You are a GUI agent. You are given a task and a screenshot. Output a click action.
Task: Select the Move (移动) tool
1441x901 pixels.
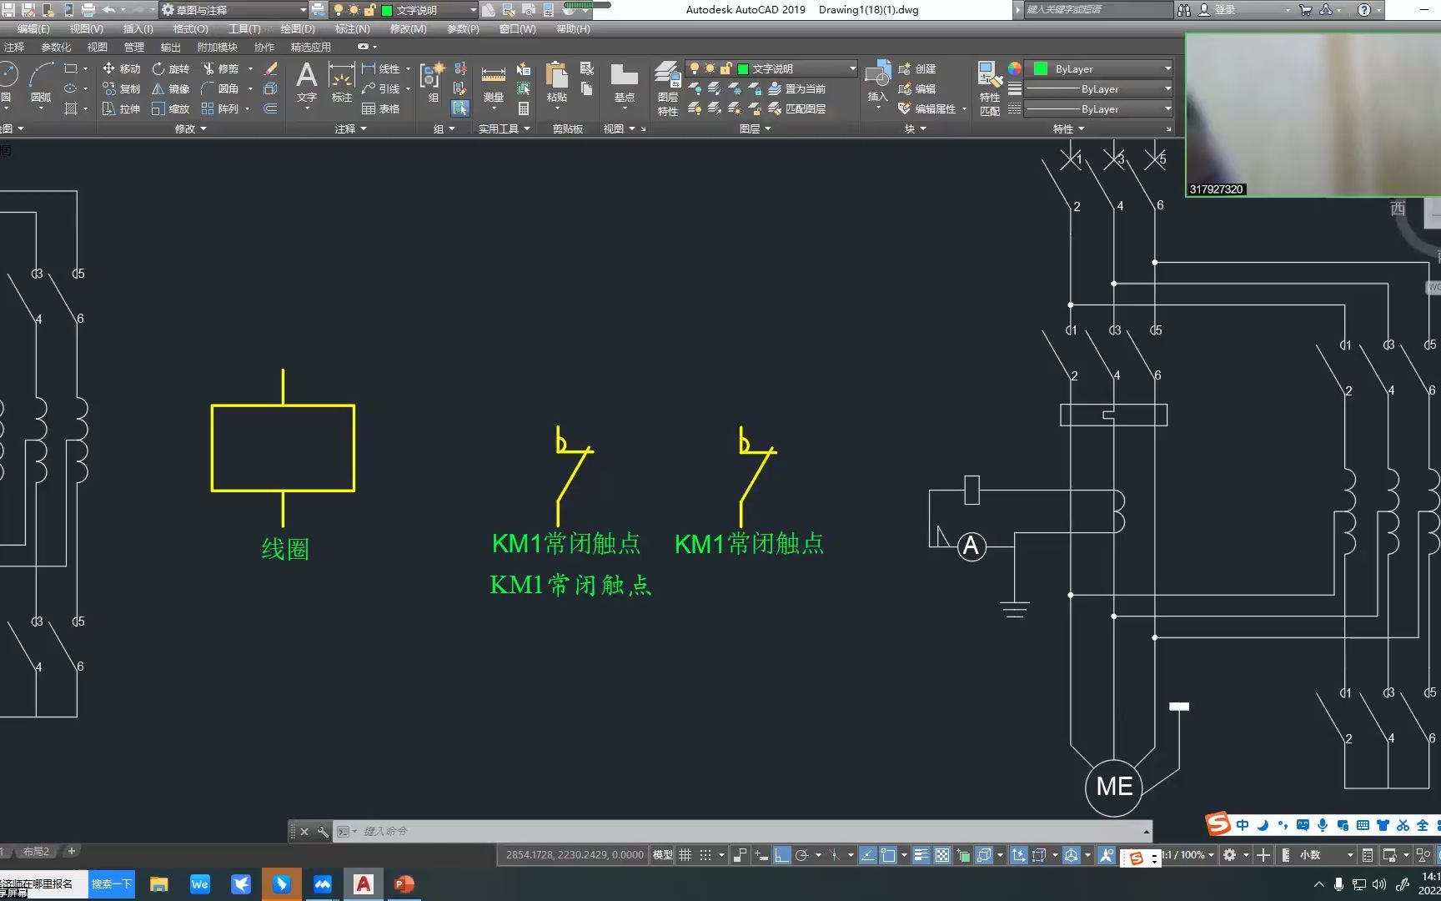pos(121,68)
